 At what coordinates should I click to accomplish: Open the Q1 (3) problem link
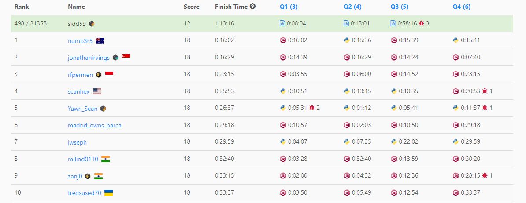(x=289, y=7)
